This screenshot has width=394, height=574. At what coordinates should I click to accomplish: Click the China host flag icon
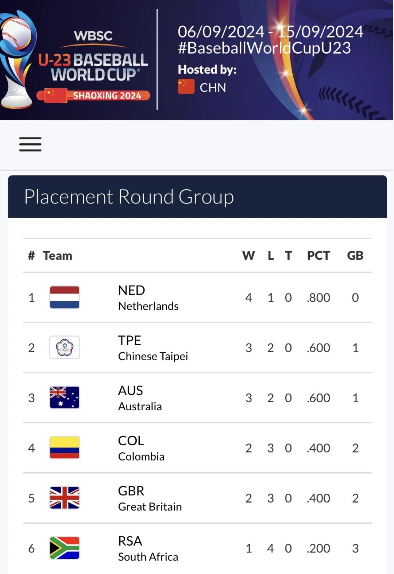click(186, 87)
